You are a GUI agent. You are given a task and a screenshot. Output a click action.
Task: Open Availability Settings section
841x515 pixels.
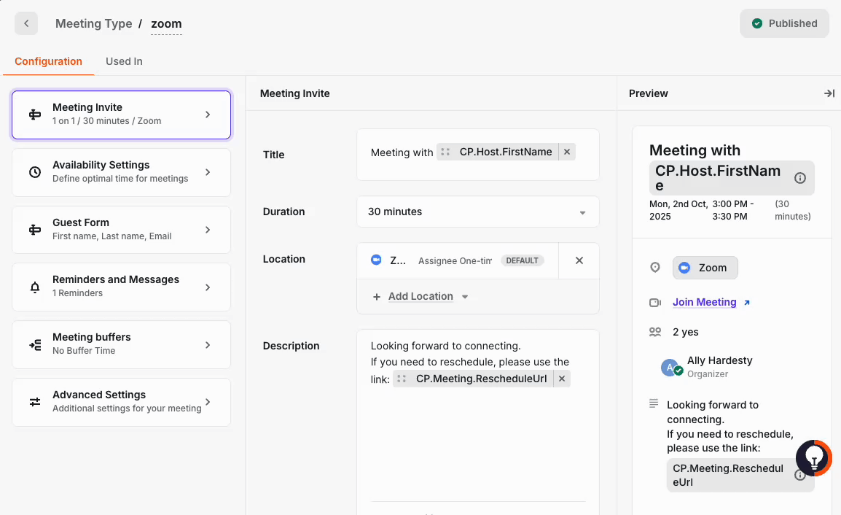[121, 172]
